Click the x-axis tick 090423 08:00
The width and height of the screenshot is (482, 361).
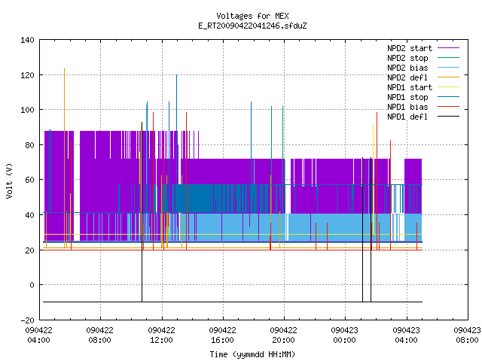(x=467, y=335)
